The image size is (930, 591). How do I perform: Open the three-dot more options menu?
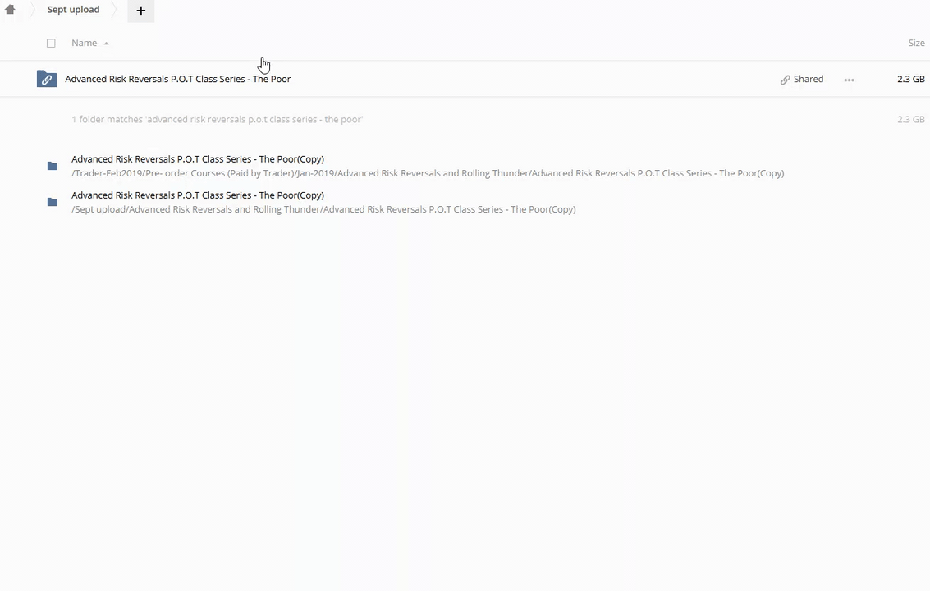pos(849,80)
